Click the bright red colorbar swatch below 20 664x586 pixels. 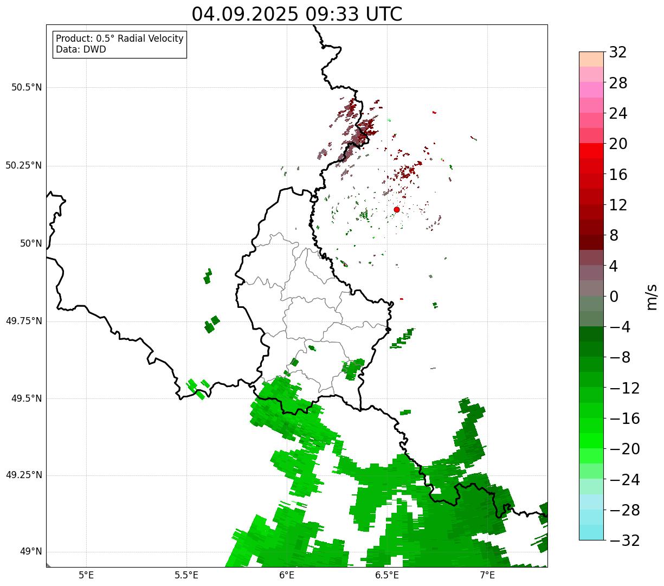coord(591,151)
